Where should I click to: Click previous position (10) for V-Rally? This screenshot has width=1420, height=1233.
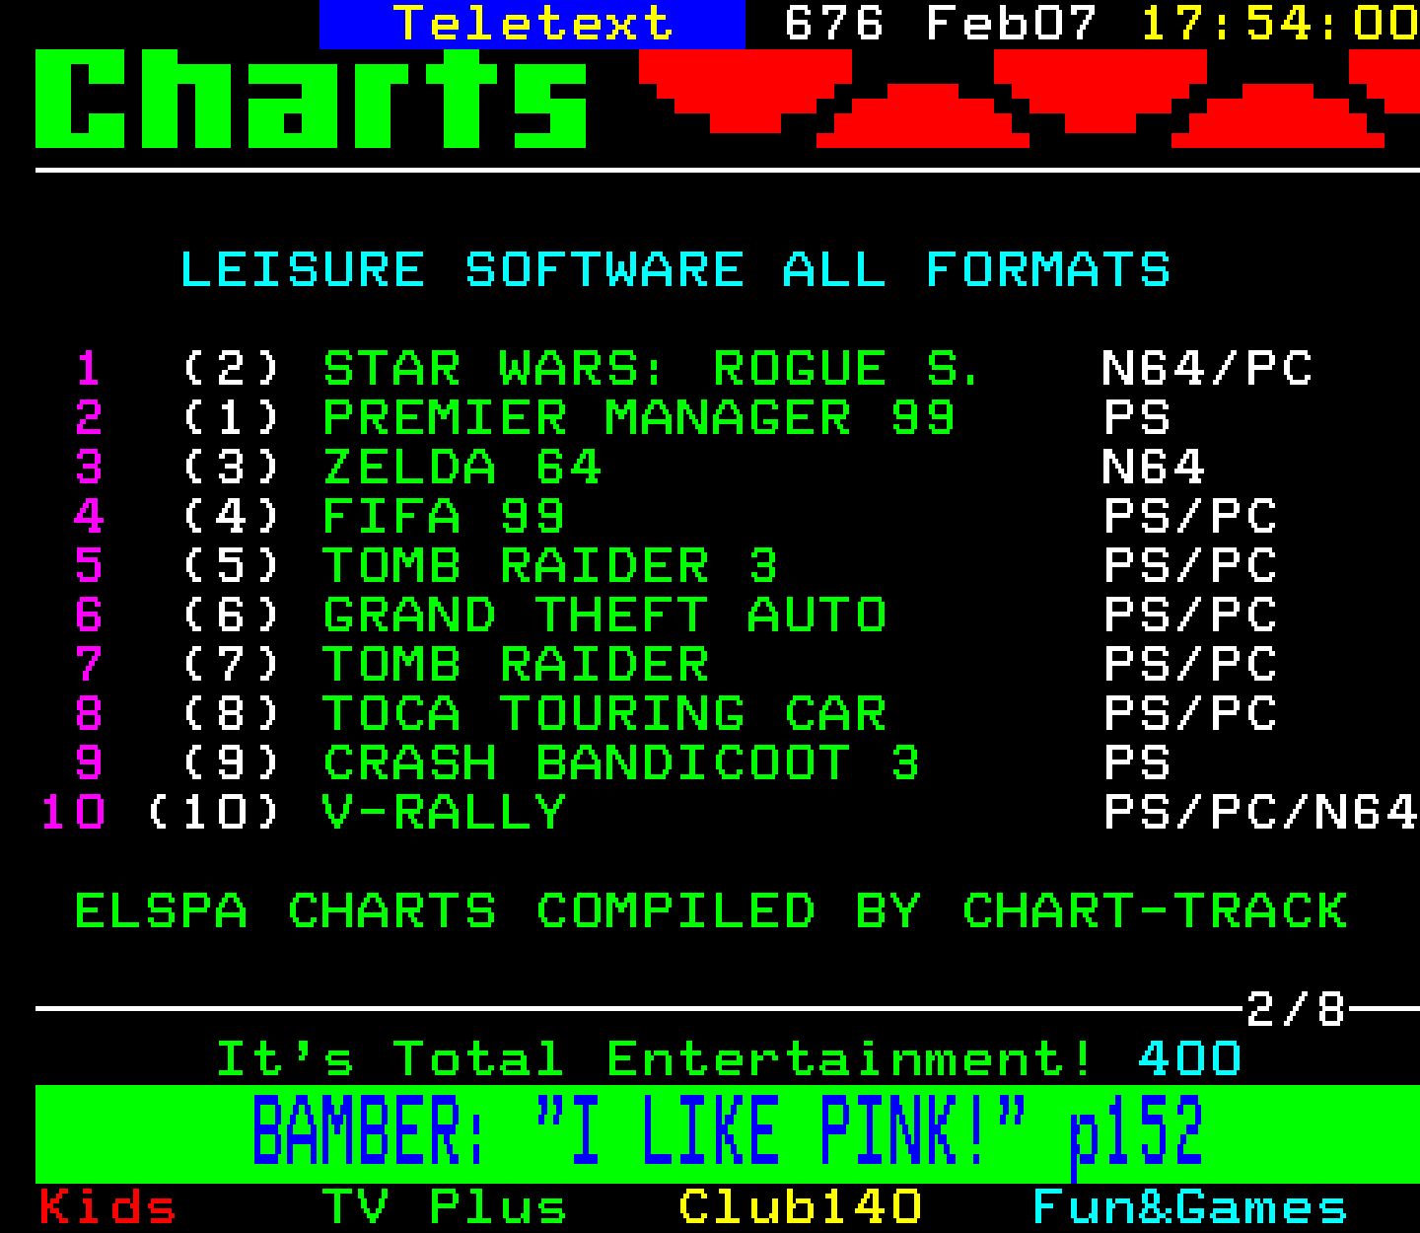(x=214, y=813)
